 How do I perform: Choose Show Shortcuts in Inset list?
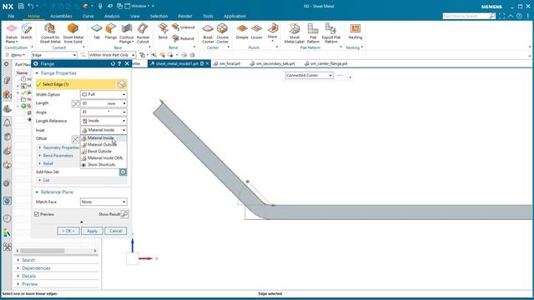(x=103, y=165)
